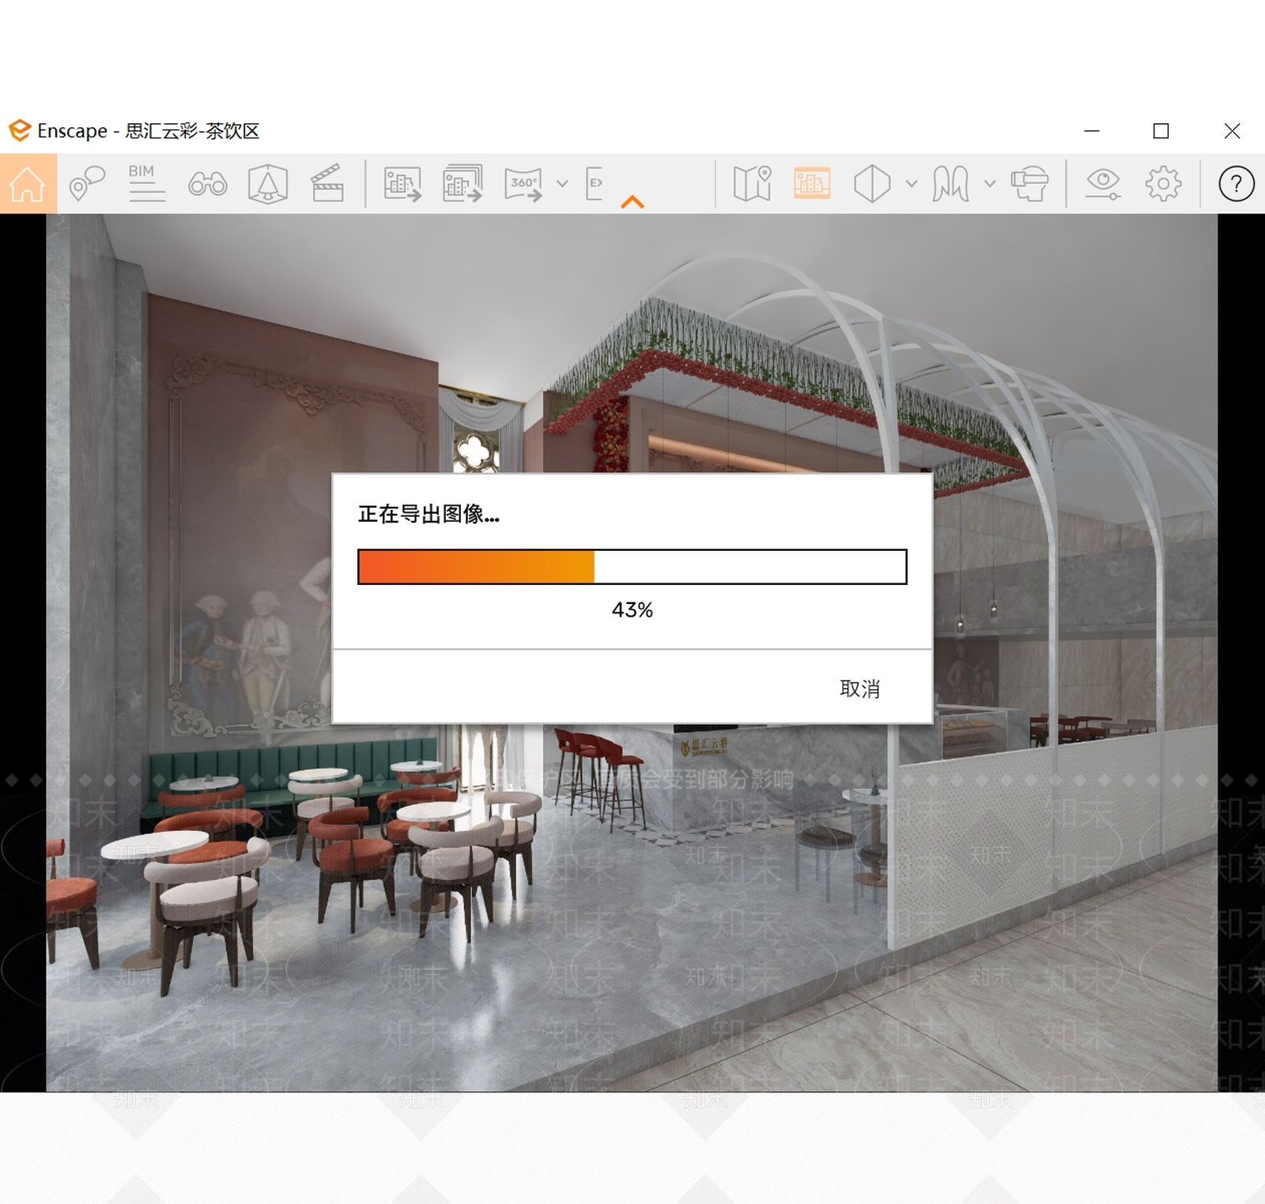Click the 43% progress text
This screenshot has height=1204, width=1265.
632,610
